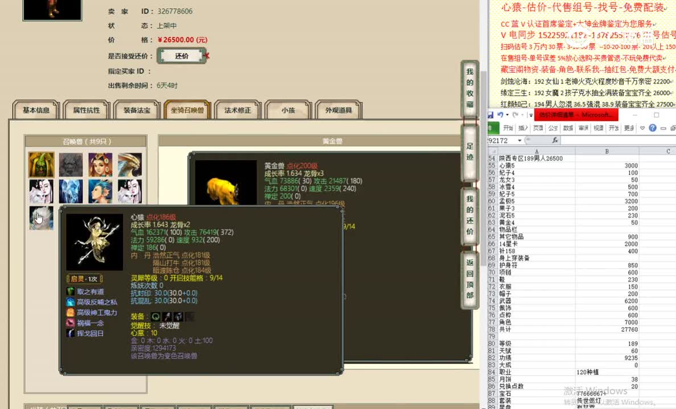Click Excel Undo icon
This screenshot has height=409, width=676.
click(x=500, y=115)
